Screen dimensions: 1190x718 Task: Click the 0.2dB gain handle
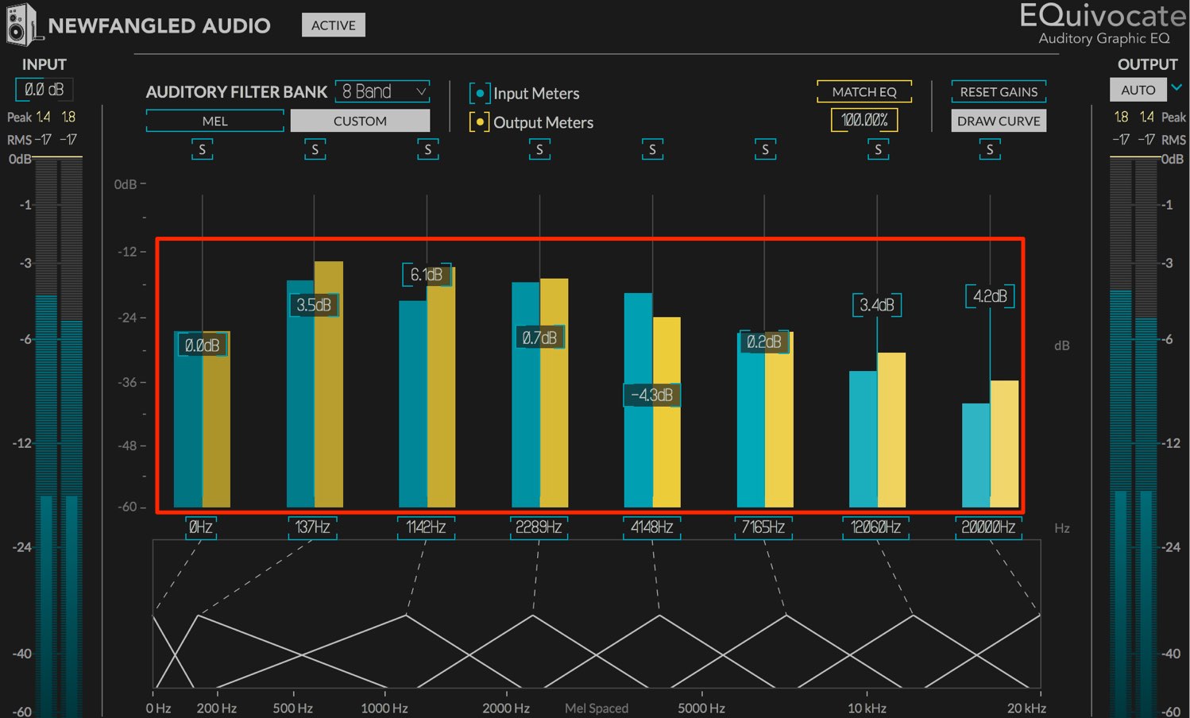(x=764, y=342)
